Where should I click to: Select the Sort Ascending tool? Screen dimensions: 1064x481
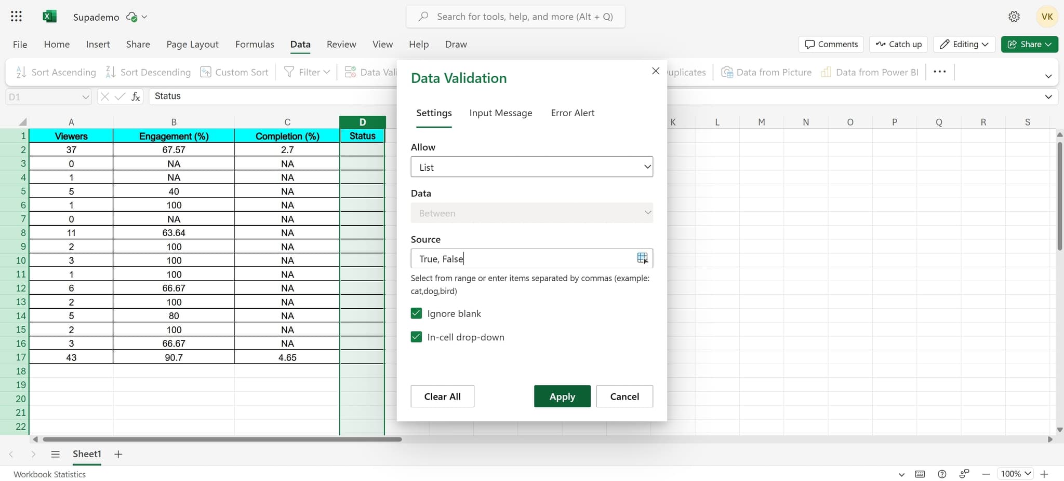point(55,72)
